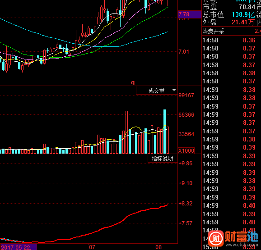Click the 煤炭开采 sector link
Image resolution: width=261 pixels, height=250 pixels.
coord(213,31)
